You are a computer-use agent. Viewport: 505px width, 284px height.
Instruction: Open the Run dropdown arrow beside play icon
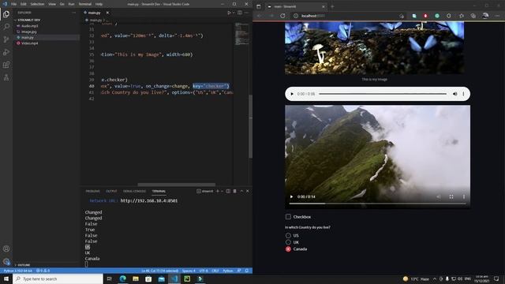pos(234,13)
